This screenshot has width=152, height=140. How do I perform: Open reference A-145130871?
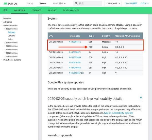[75, 52]
